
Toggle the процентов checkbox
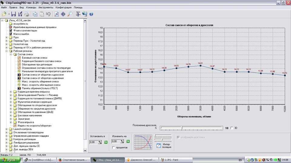114,148
